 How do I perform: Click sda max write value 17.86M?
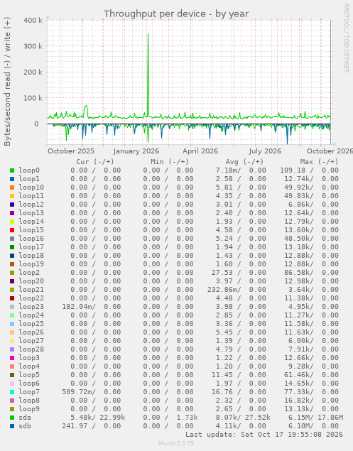pos(330,418)
